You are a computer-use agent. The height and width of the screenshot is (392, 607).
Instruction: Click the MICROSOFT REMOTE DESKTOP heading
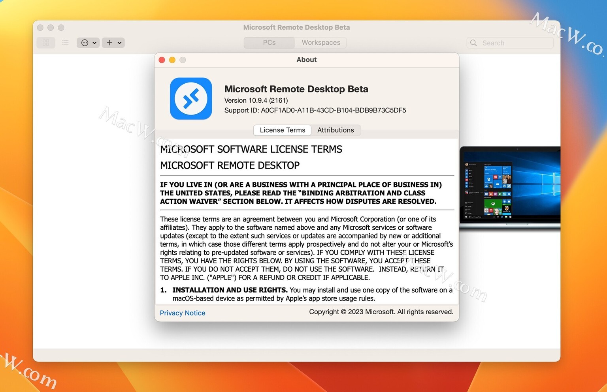[230, 165]
